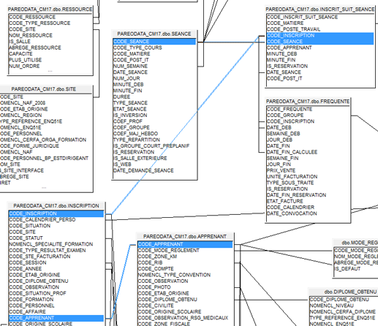Select DATE_FIN_CALCULEE in FREQUENTE table
This screenshot has height=326, width=378.
[292, 152]
